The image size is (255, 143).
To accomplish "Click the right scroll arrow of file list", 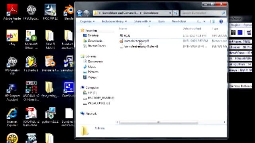I will [x=225, y=122].
